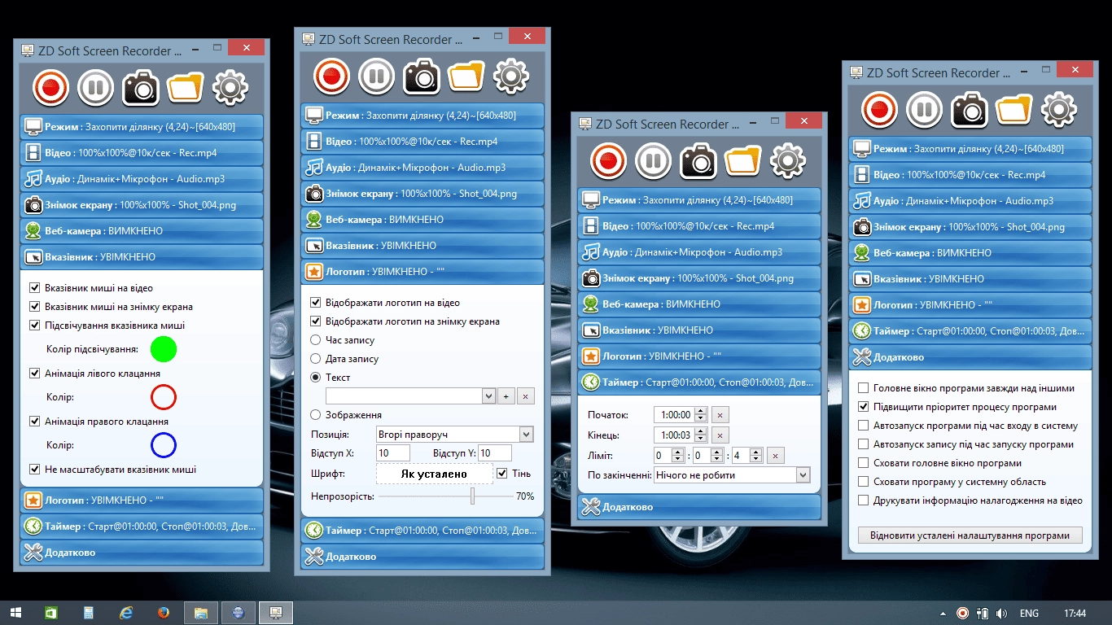
Task: Expand Додатково section in Таймер-expanded window
Action: [x=699, y=507]
